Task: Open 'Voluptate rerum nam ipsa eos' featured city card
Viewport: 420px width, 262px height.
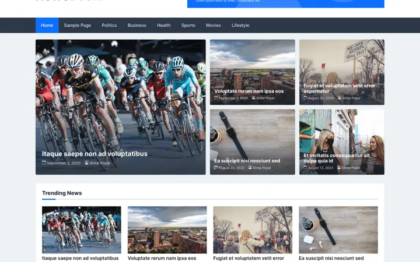Action: pos(249,91)
